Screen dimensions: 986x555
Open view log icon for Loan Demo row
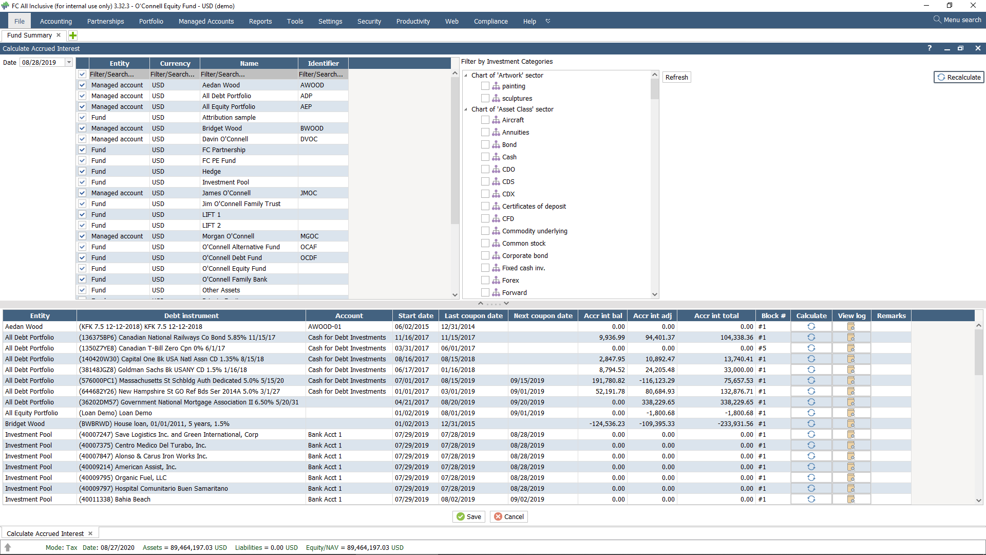851,413
